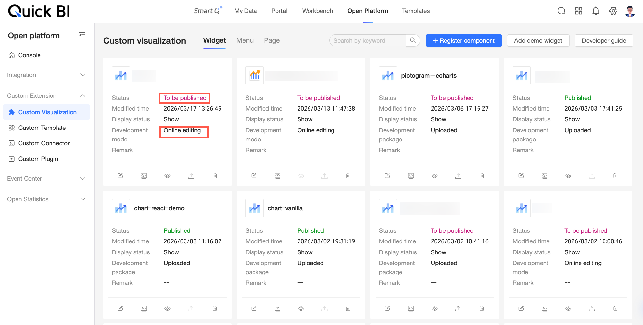
Task: Open the apps grid icon in top bar
Action: click(x=579, y=11)
